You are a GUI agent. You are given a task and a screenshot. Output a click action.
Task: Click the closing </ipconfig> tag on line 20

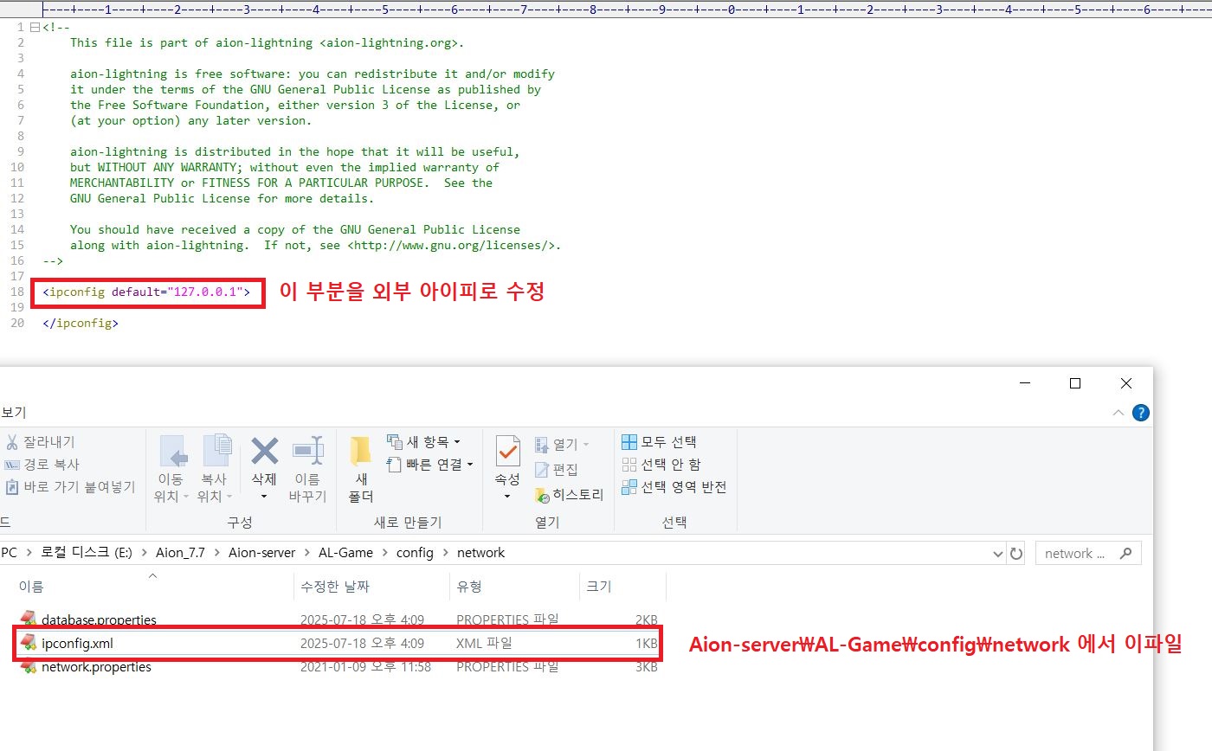point(81,324)
